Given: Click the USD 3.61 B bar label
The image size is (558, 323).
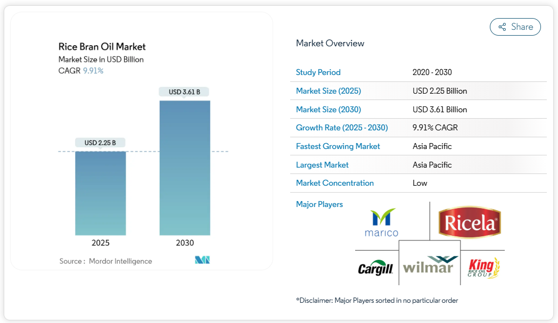Looking at the screenshot, I should coord(184,92).
